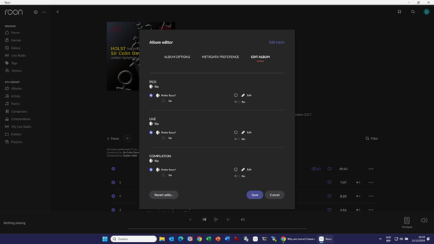Image resolution: width=434 pixels, height=244 pixels.
Task: Click the Edit tracks link
Action: click(277, 42)
